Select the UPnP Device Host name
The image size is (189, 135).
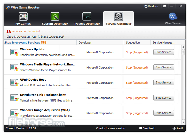(33, 80)
